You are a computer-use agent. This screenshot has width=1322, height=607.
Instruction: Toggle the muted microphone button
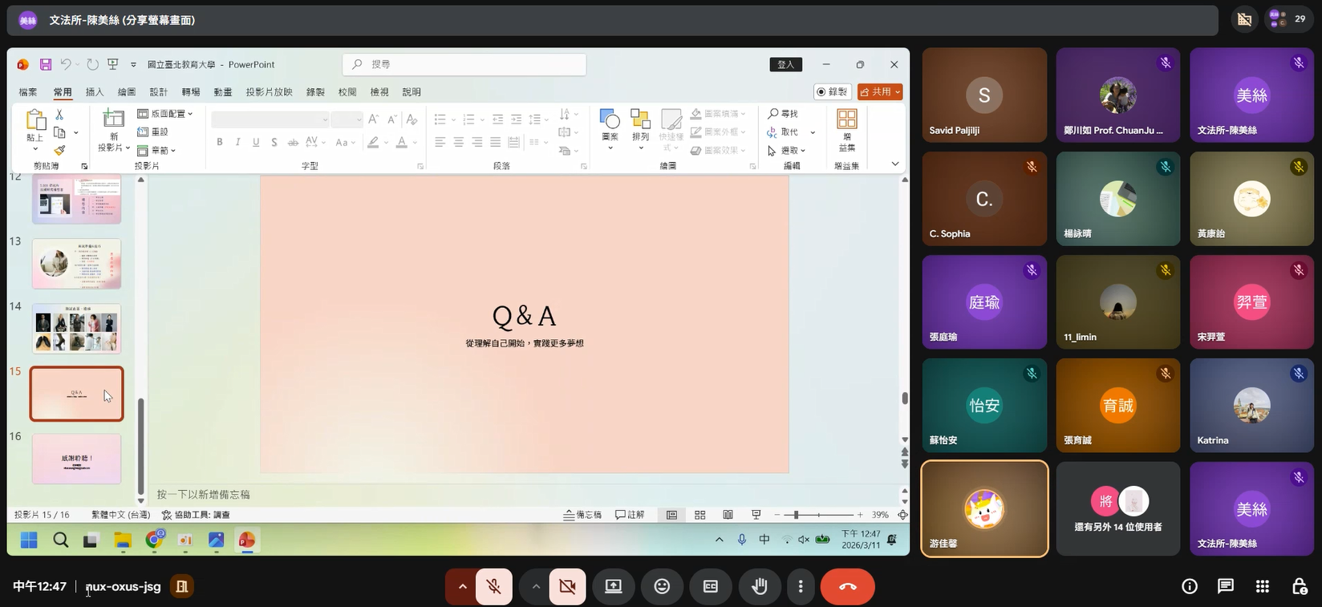click(494, 586)
